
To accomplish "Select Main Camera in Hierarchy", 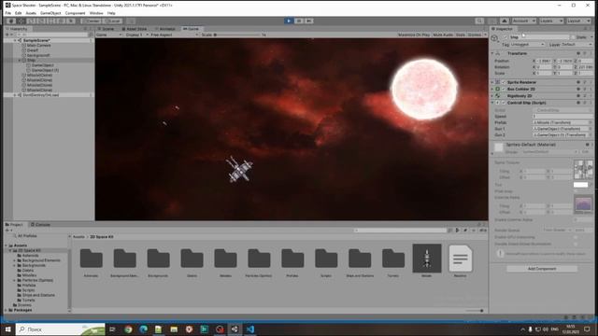I will click(39, 46).
